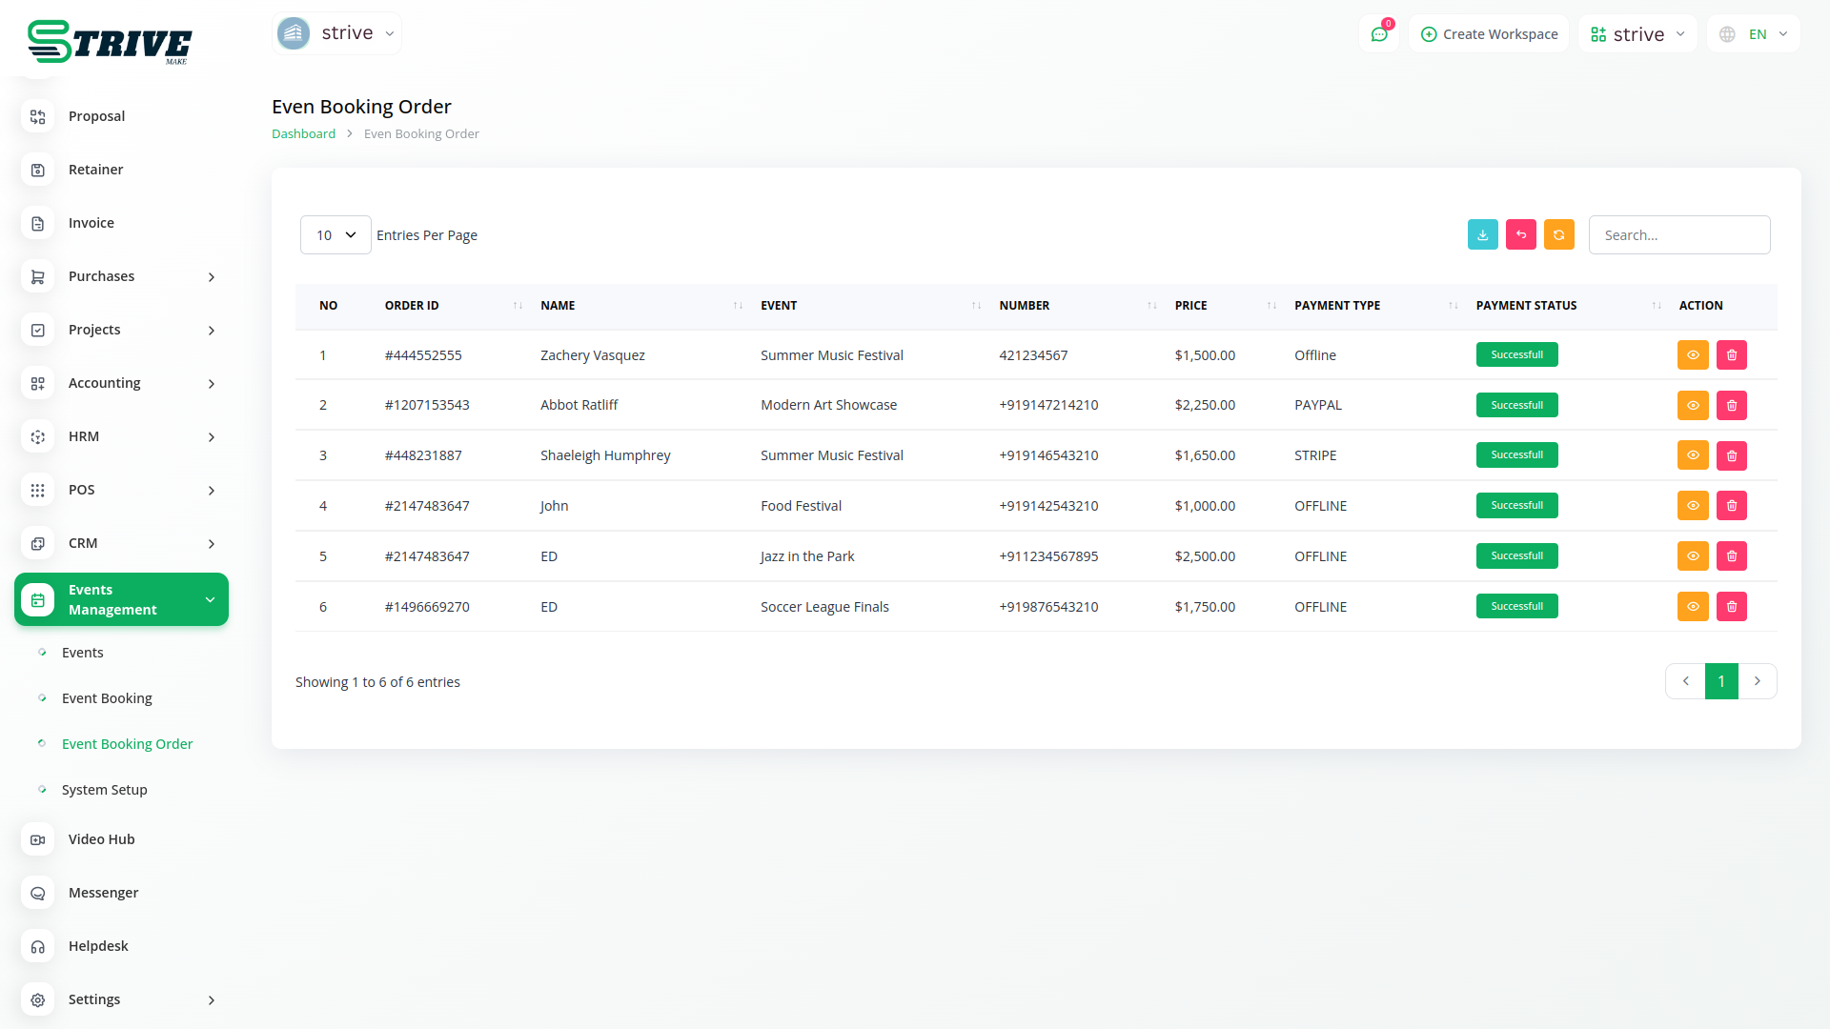Click the Dashboard breadcrumb link

(303, 134)
